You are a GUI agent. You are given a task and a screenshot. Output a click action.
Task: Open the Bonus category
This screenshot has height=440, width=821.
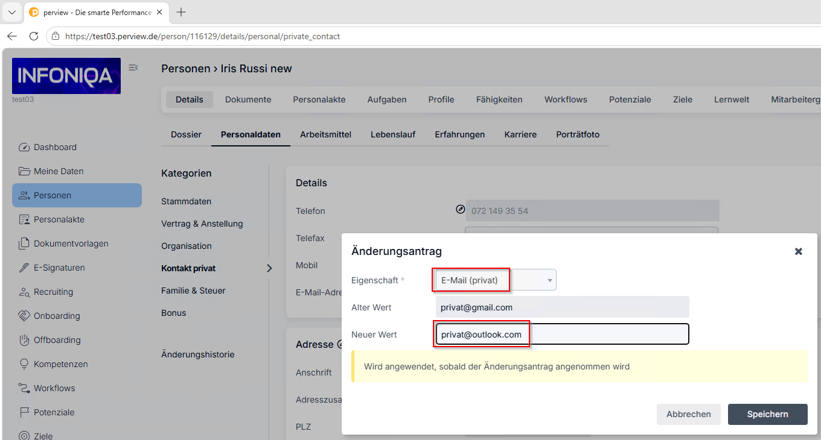[x=174, y=313]
